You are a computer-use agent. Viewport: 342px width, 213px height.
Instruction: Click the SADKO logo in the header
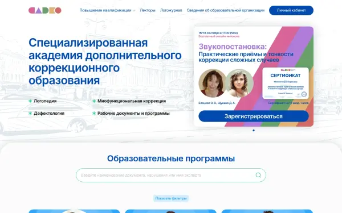click(45, 10)
